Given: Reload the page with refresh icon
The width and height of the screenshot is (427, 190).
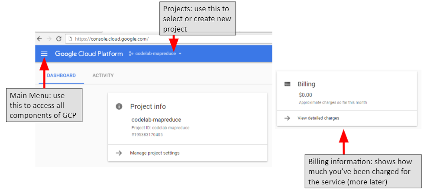Looking at the screenshot, I should tap(58, 39).
